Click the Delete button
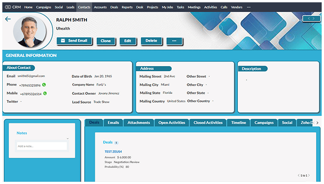The width and height of the screenshot is (324, 184). click(x=151, y=41)
